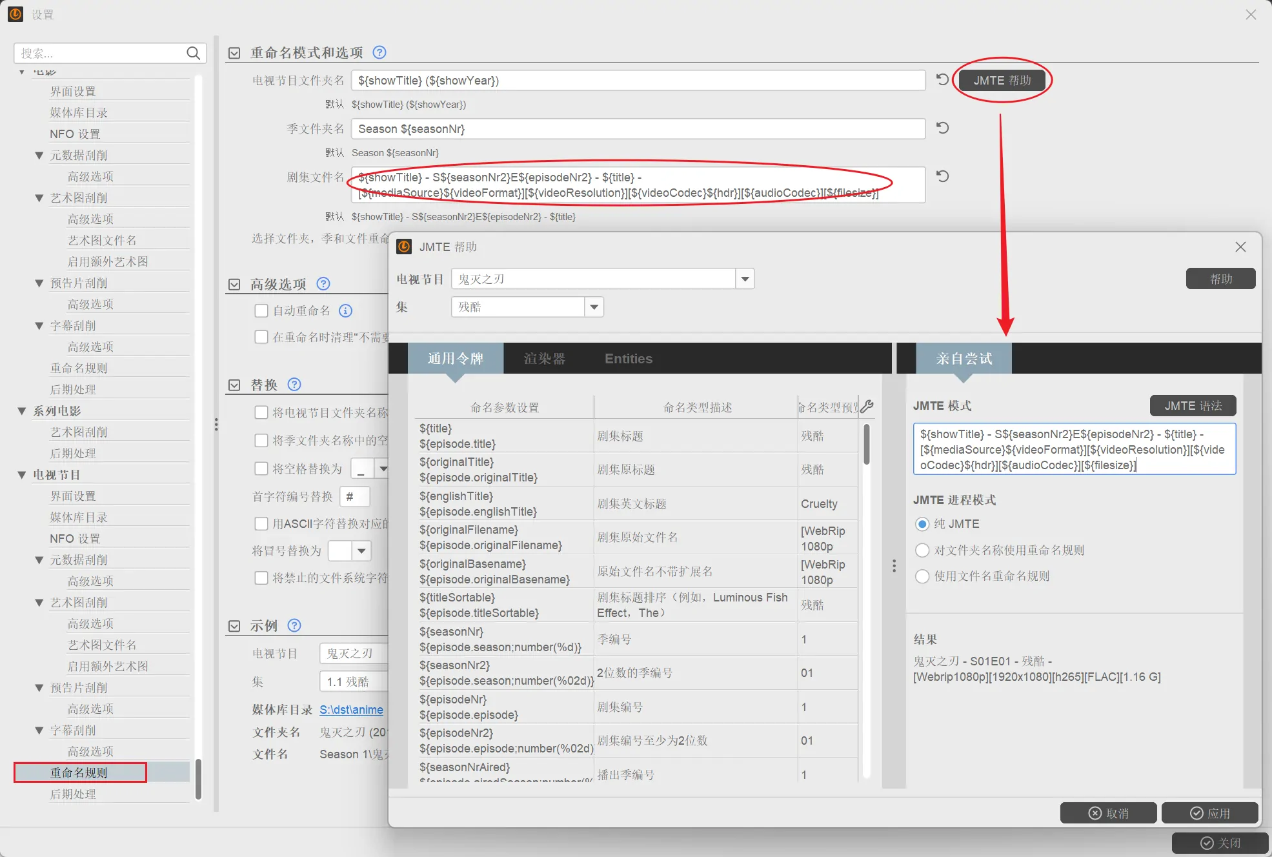Open the 集 dropdown showing 残酷

pyautogui.click(x=594, y=307)
